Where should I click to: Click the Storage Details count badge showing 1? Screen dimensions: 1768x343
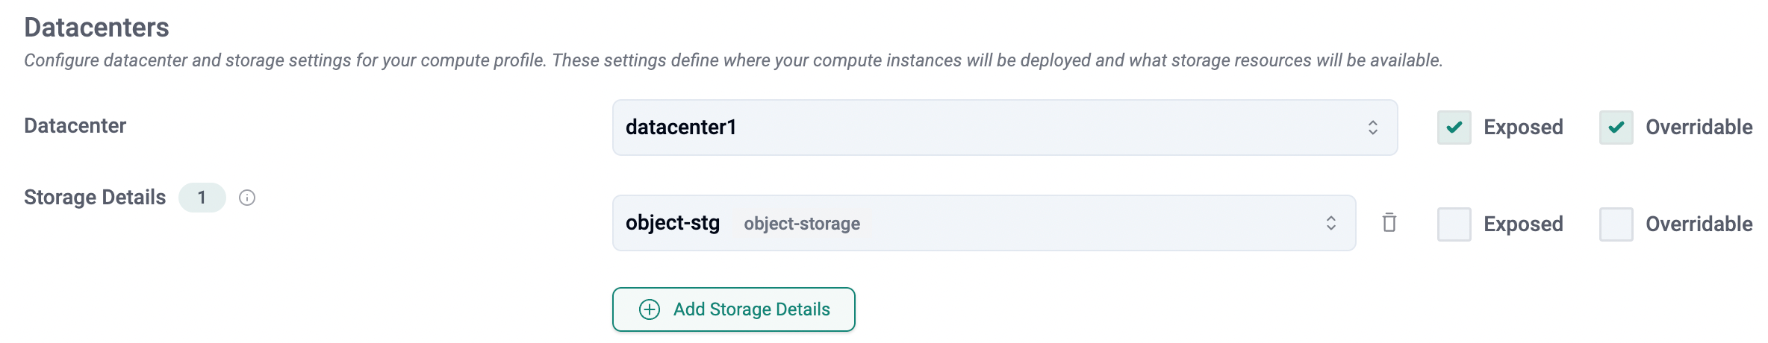(202, 198)
